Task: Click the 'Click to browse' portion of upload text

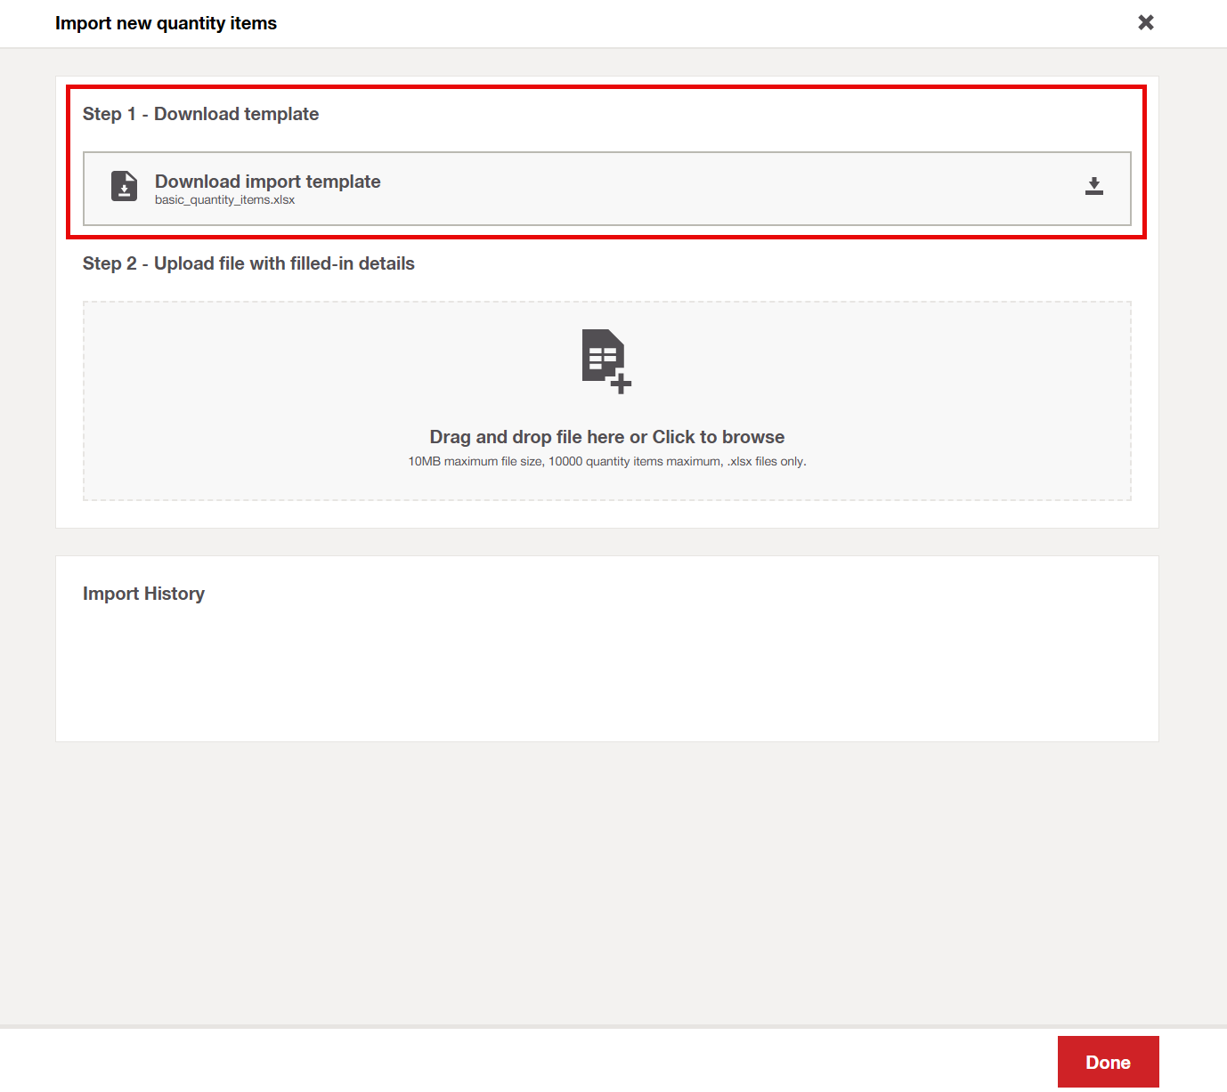Action: [x=718, y=437]
